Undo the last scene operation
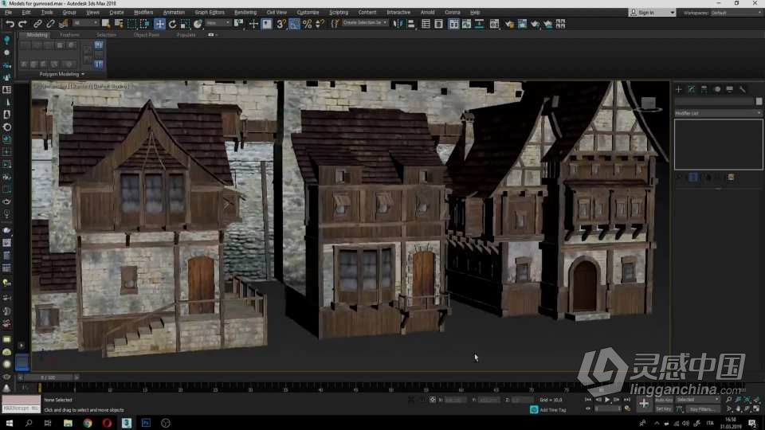The height and width of the screenshot is (430, 765). [10, 23]
